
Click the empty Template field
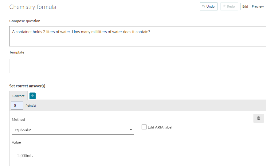pyautogui.click(x=138, y=66)
